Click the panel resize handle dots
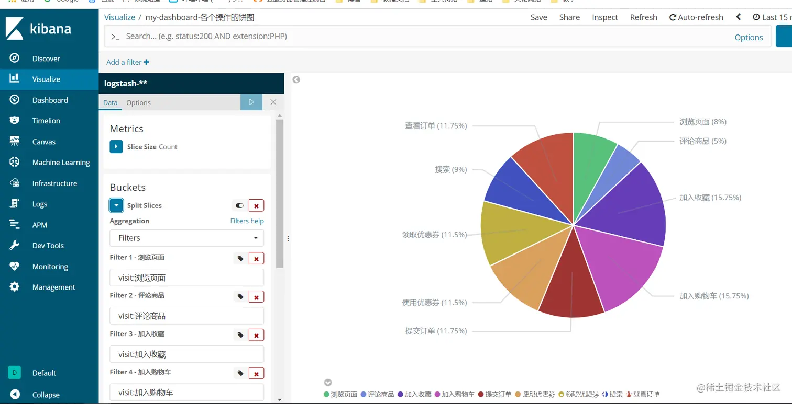 coord(288,238)
